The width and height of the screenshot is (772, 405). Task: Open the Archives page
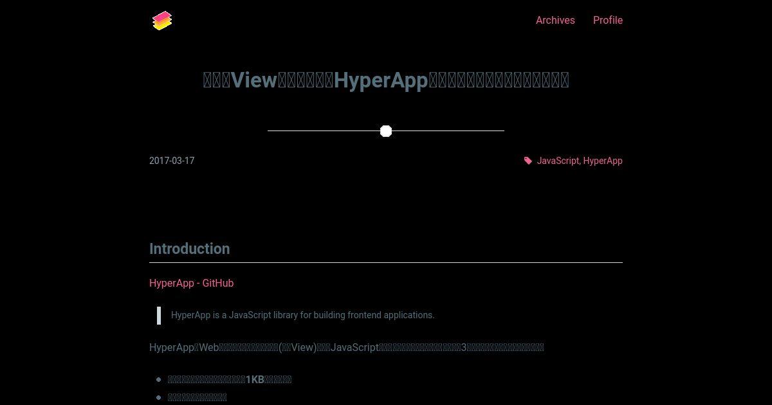click(555, 20)
